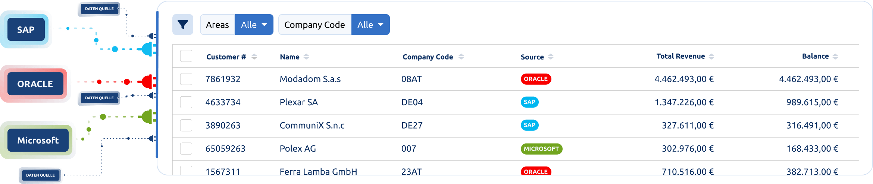Click the Areas filter label
The width and height of the screenshot is (873, 184).
(218, 25)
